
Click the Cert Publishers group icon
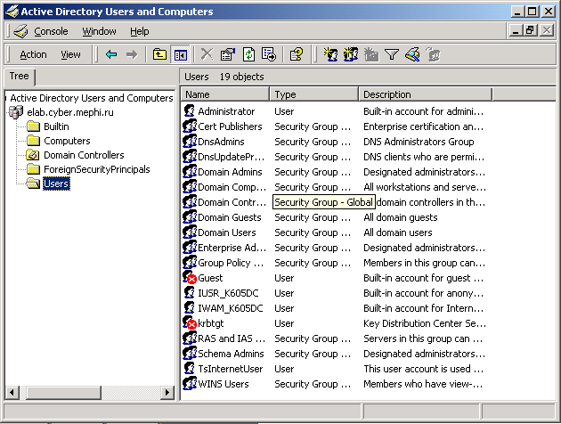pyautogui.click(x=190, y=126)
